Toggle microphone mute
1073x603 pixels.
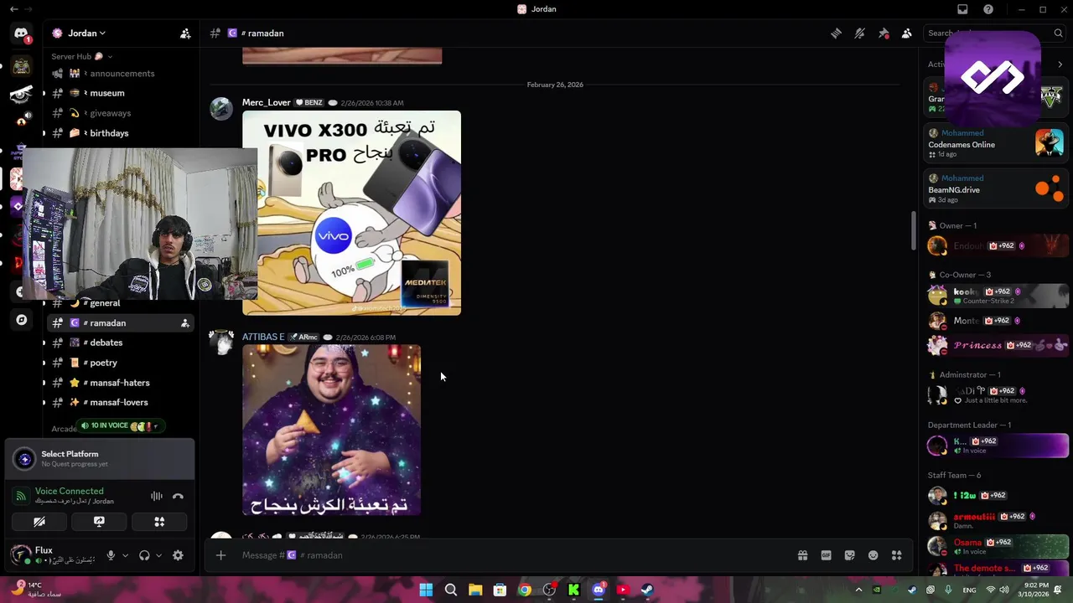tap(111, 555)
